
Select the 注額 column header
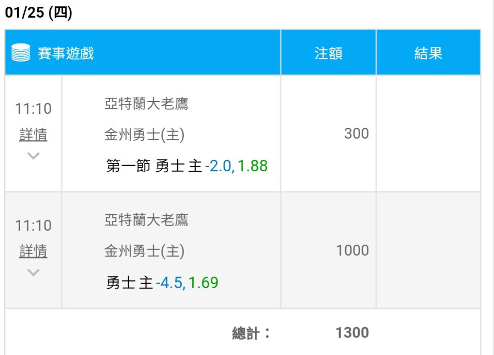pyautogui.click(x=328, y=53)
